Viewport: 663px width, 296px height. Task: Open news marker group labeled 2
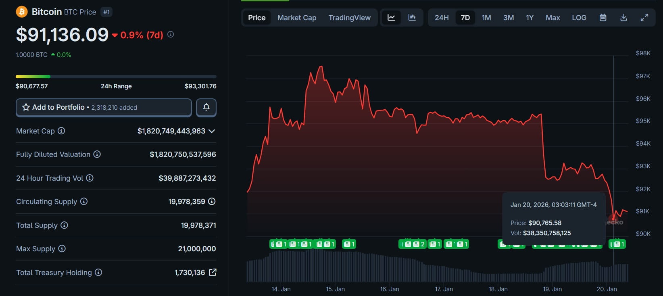click(x=413, y=244)
